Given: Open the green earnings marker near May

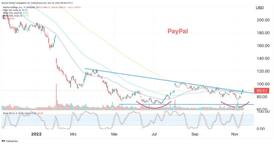Looking at the screenshot, I should (x=111, y=108).
